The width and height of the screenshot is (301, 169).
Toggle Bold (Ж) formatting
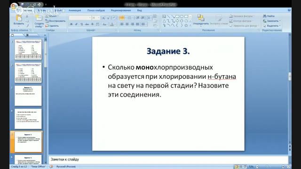pyautogui.click(x=71, y=24)
